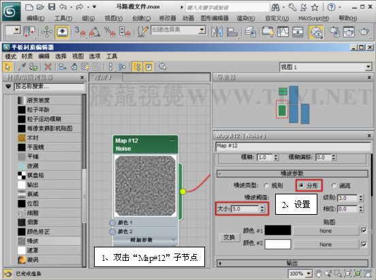The width and height of the screenshot is (376, 280).
Task: Select the 分形 noise type radio button
Action: point(302,186)
